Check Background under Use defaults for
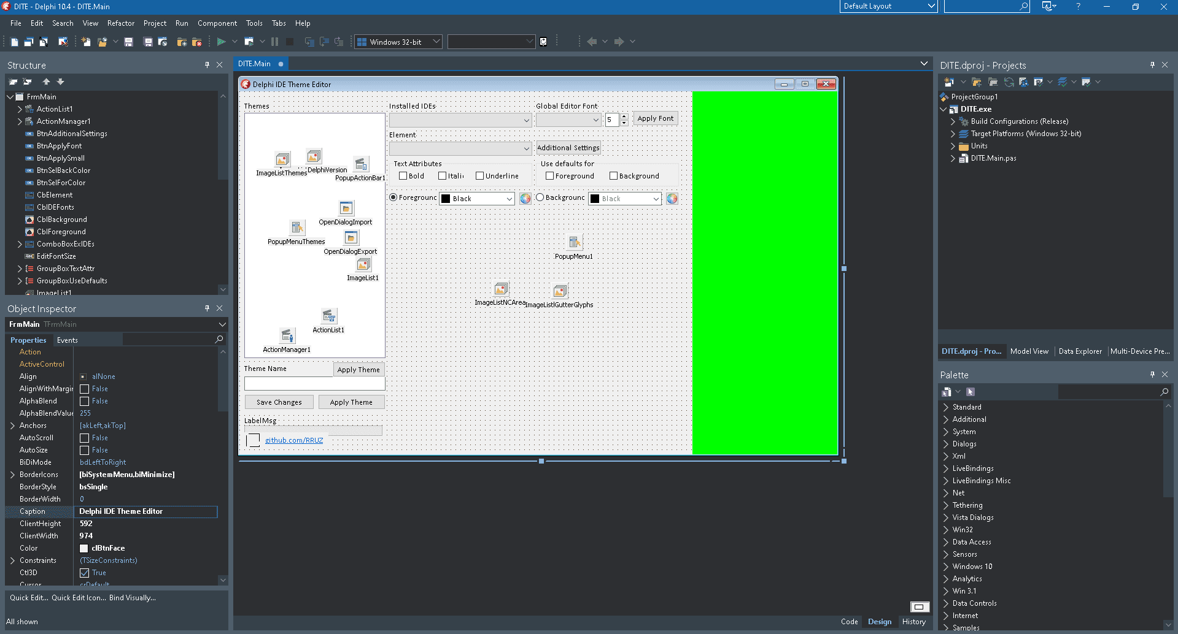1178x634 pixels. [x=613, y=176]
